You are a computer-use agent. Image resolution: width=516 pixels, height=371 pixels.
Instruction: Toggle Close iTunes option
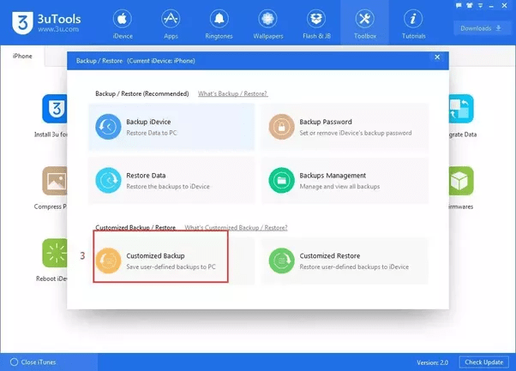tap(33, 362)
